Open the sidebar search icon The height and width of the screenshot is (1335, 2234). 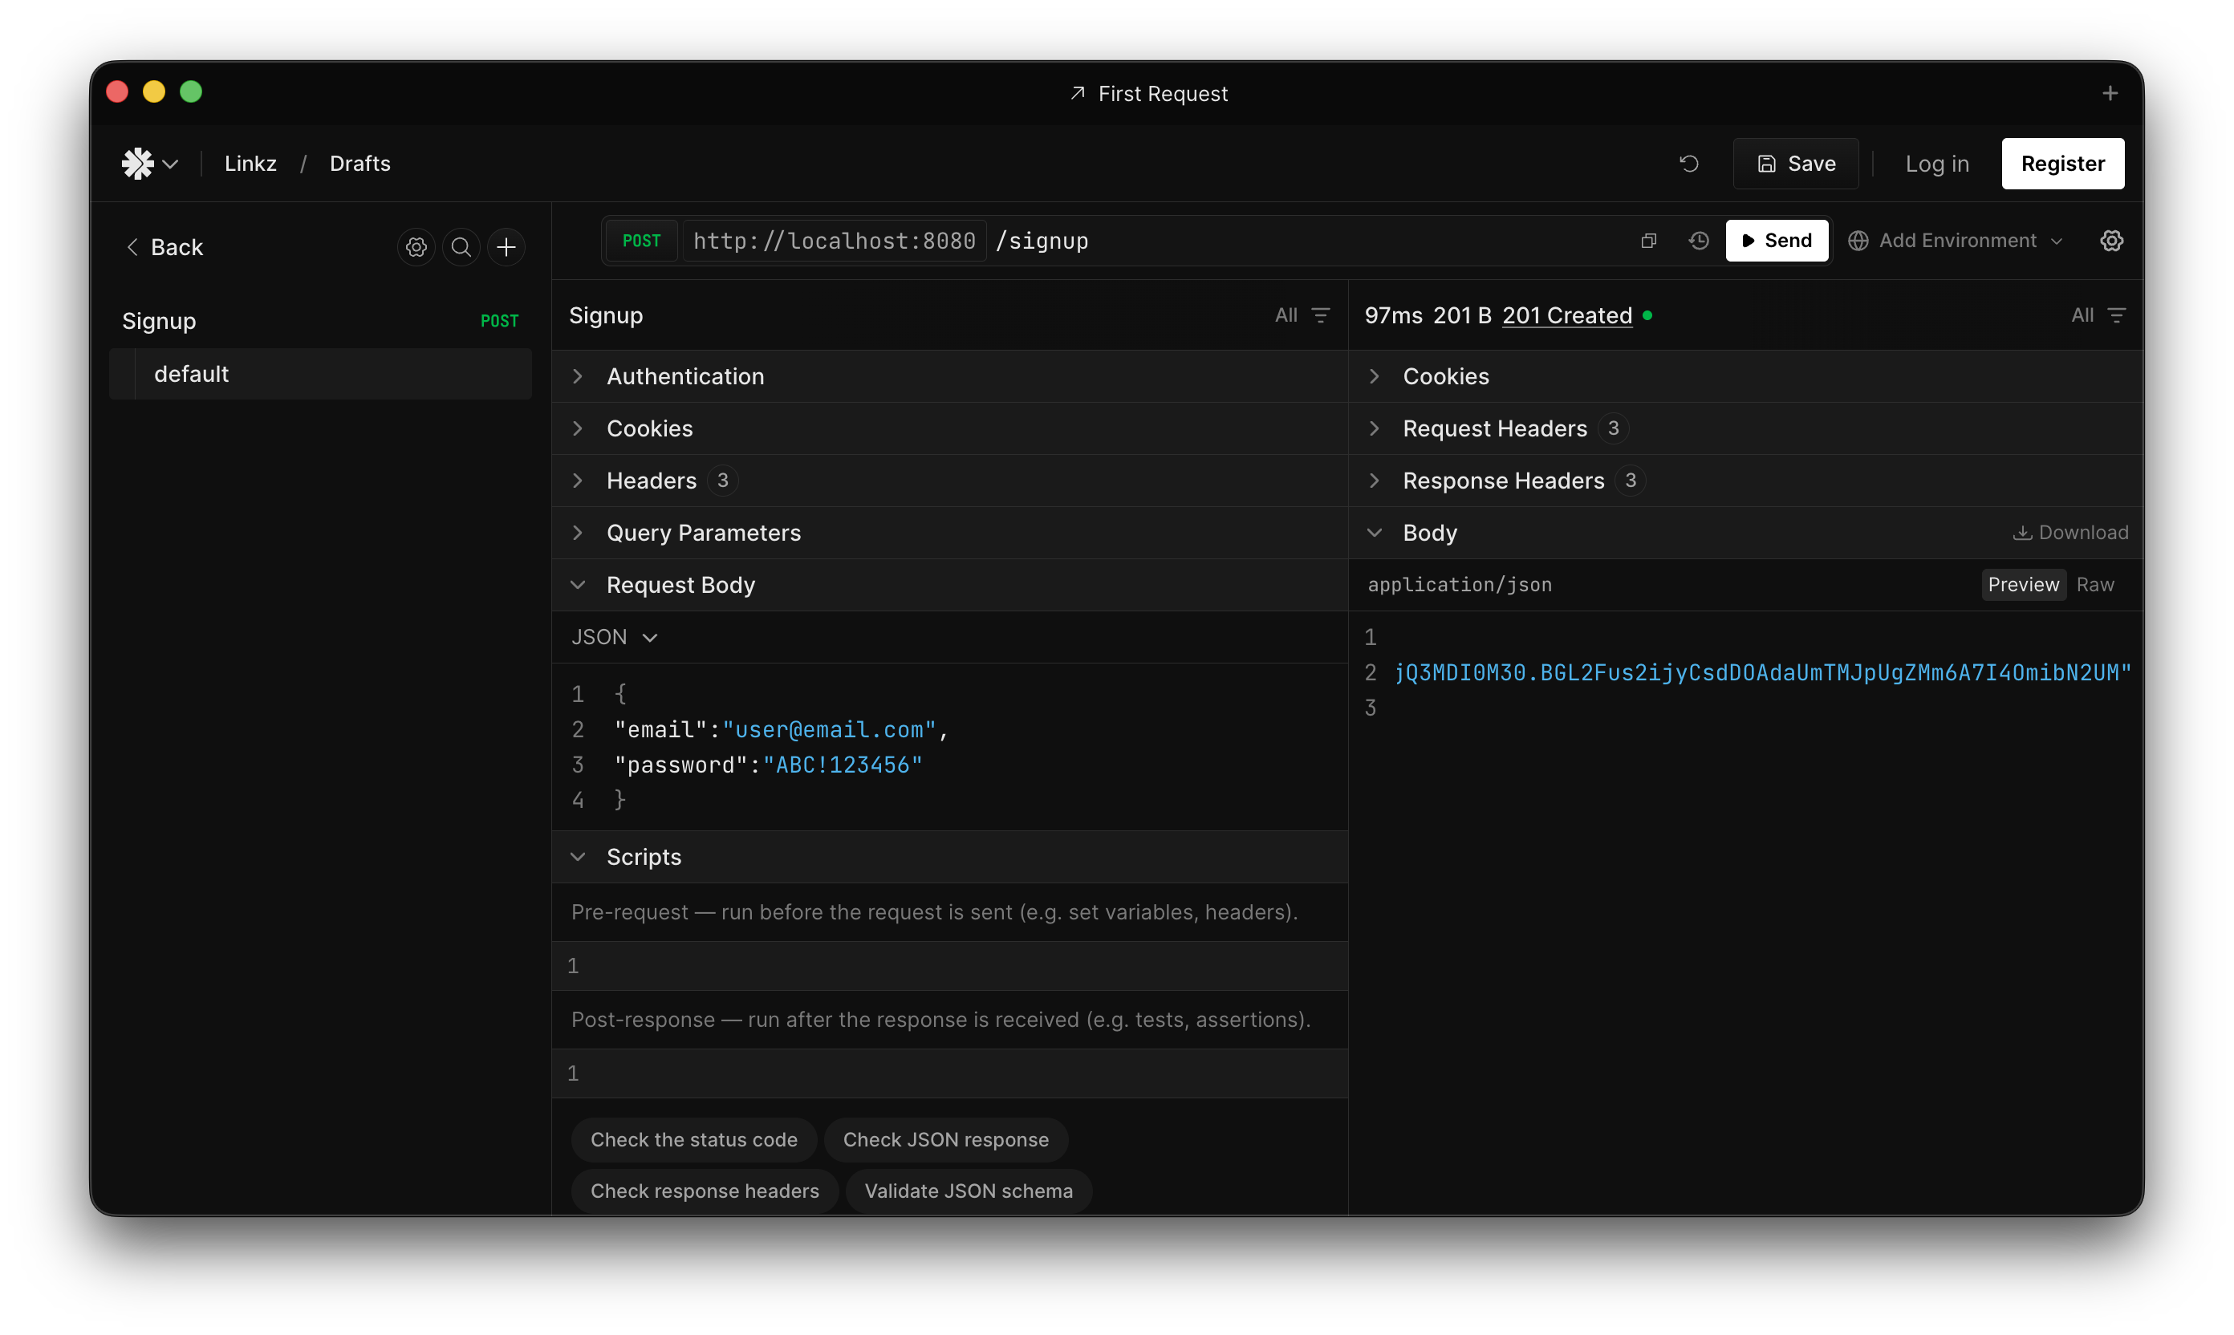tap(461, 247)
